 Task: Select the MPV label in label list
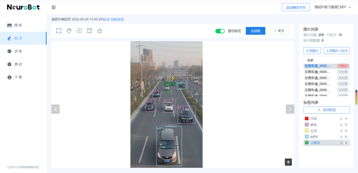coord(314,137)
